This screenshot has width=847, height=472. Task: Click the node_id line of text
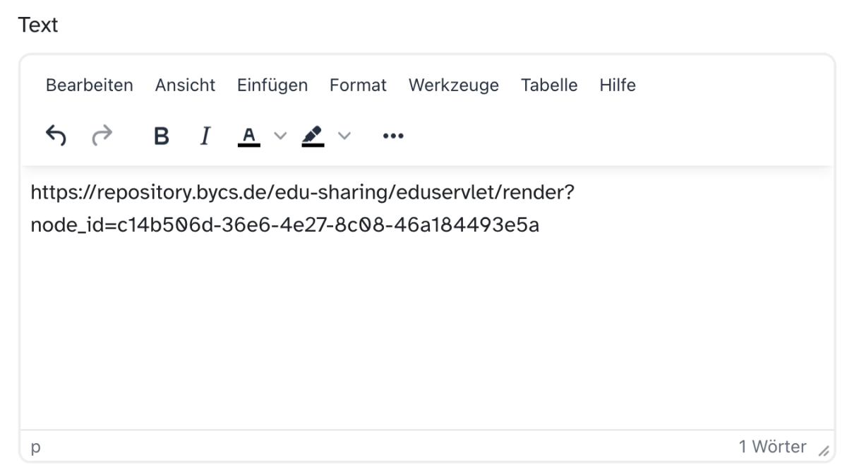point(285,225)
